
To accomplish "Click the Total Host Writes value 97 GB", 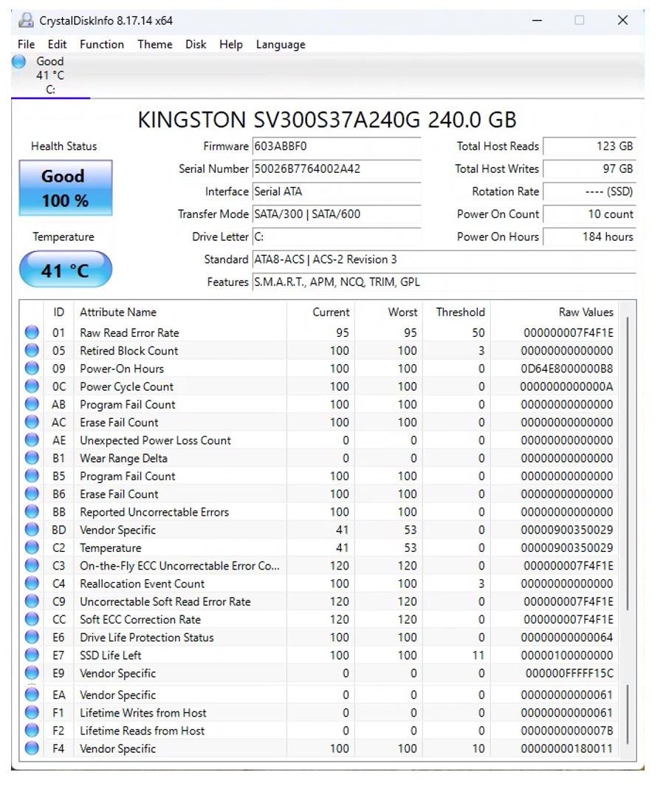I will coord(590,169).
